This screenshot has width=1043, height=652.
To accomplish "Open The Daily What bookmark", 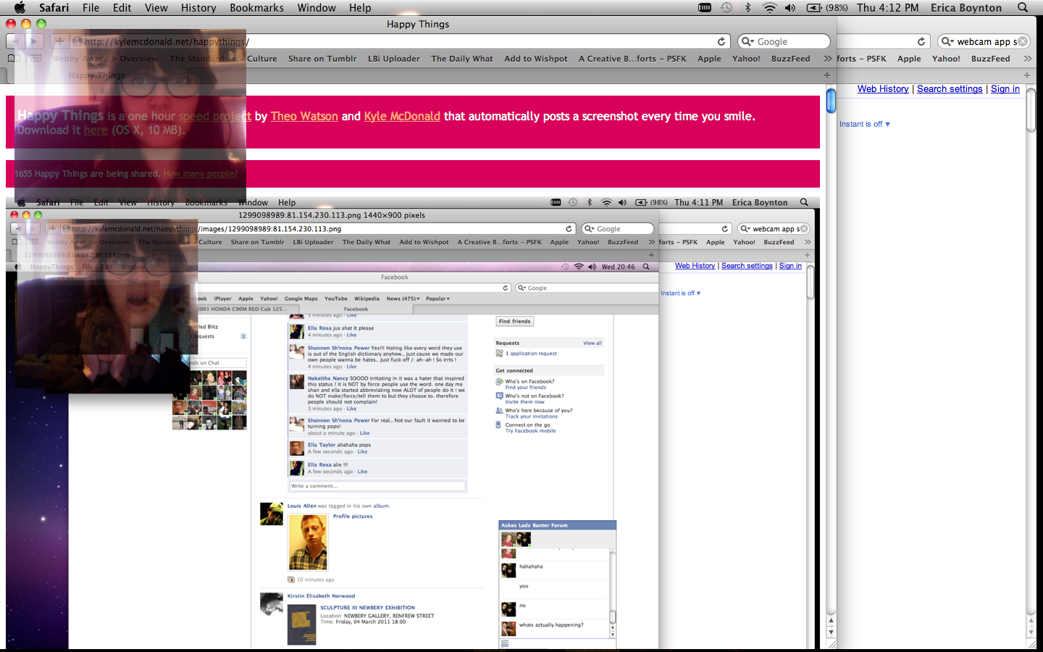I will (x=462, y=59).
